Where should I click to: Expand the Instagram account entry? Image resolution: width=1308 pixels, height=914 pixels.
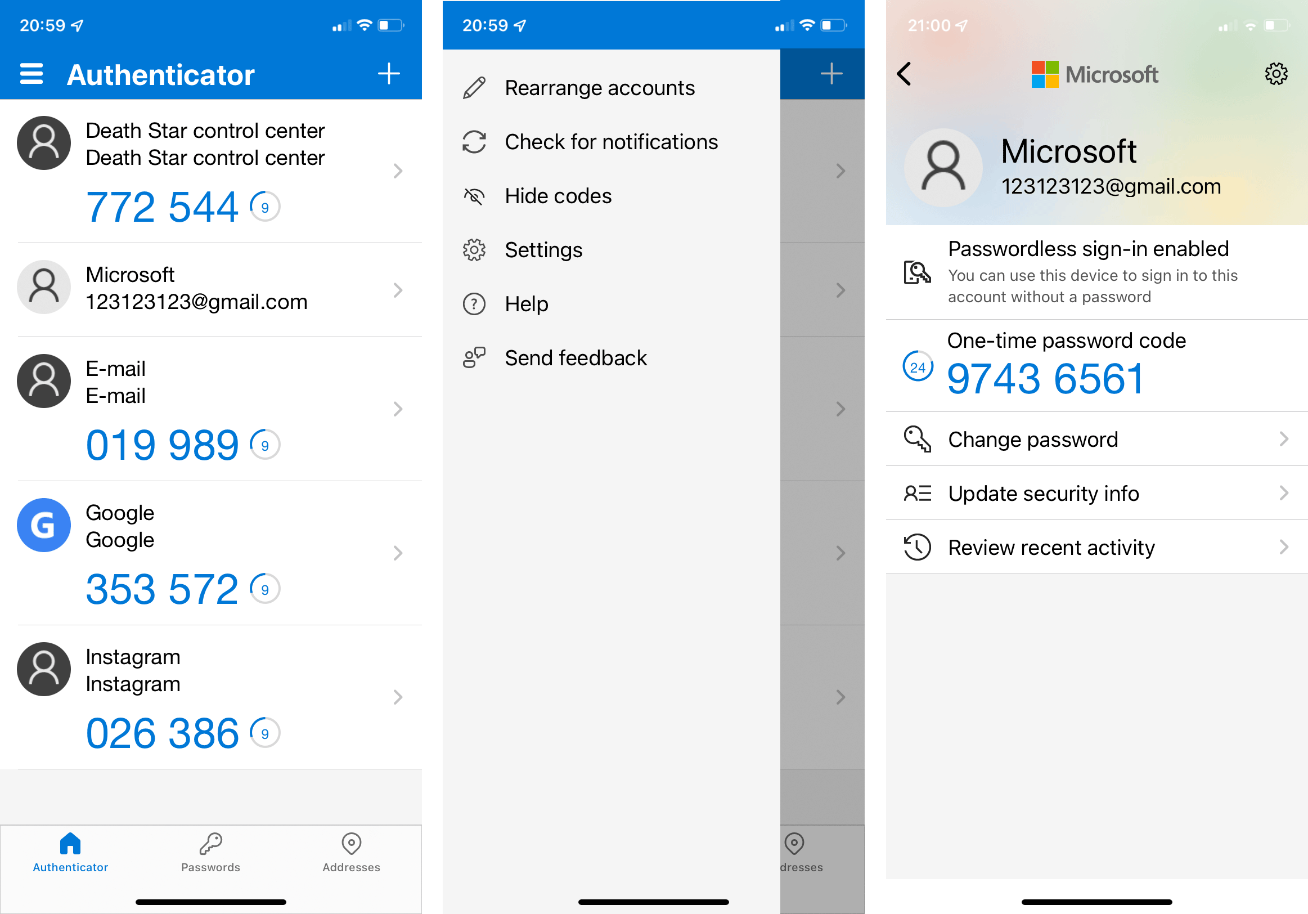point(399,696)
